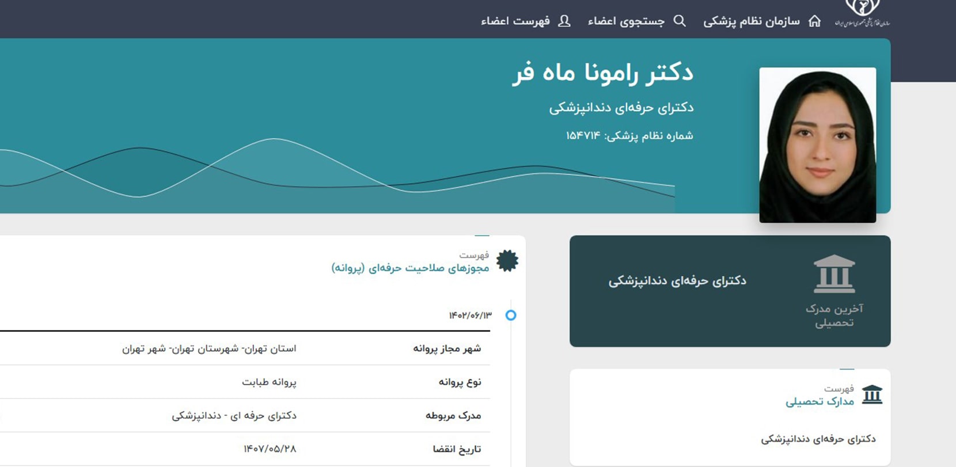
Task: Click the medical council number شماره نظام پزشکی
Action: tap(629, 136)
